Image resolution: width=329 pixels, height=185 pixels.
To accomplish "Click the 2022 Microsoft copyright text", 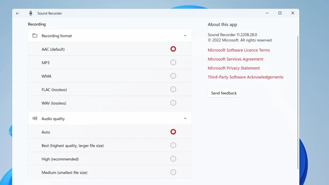I will (x=240, y=40).
